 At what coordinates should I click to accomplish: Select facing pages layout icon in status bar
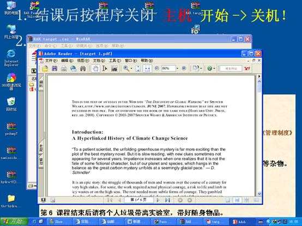[x=256, y=200]
